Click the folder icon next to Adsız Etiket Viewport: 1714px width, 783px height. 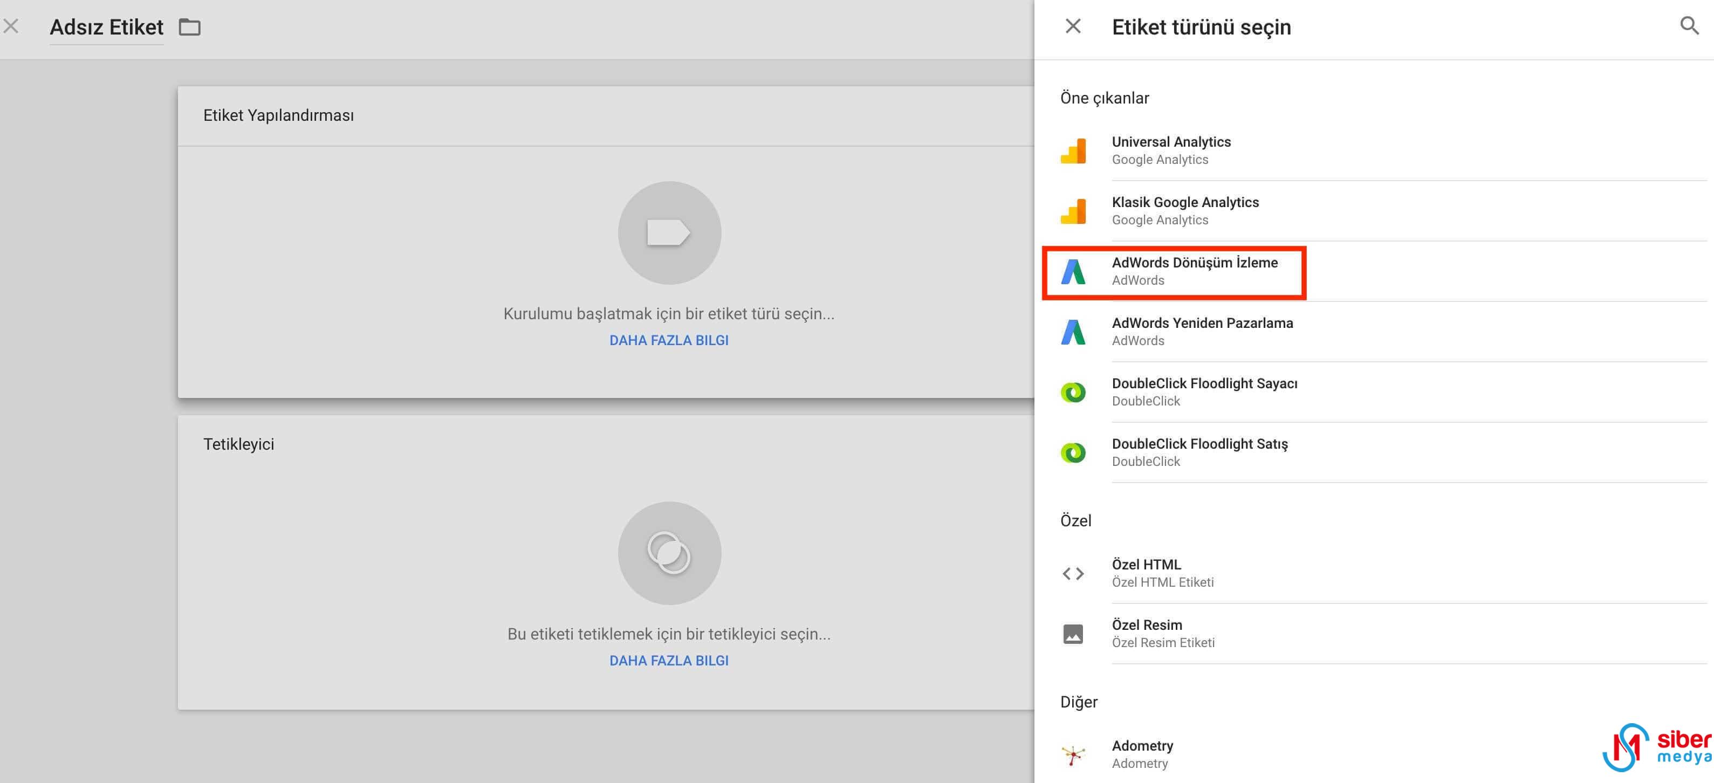click(x=190, y=28)
